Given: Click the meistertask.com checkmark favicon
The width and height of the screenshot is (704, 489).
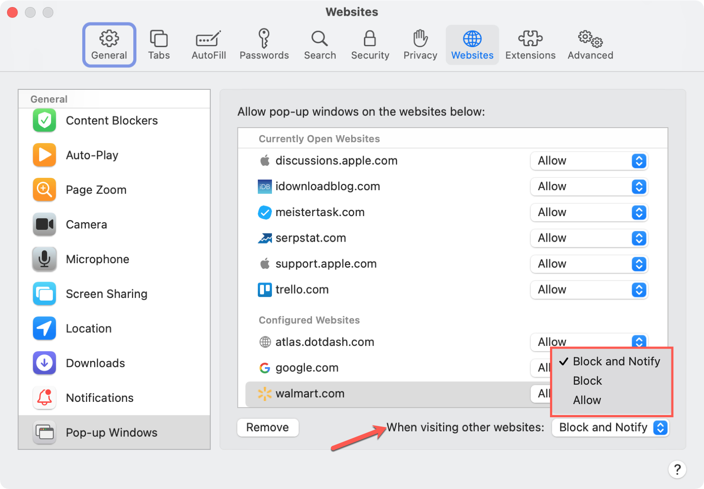Looking at the screenshot, I should click(265, 213).
